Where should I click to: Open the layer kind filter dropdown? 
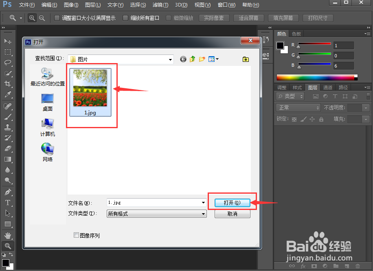(290, 96)
